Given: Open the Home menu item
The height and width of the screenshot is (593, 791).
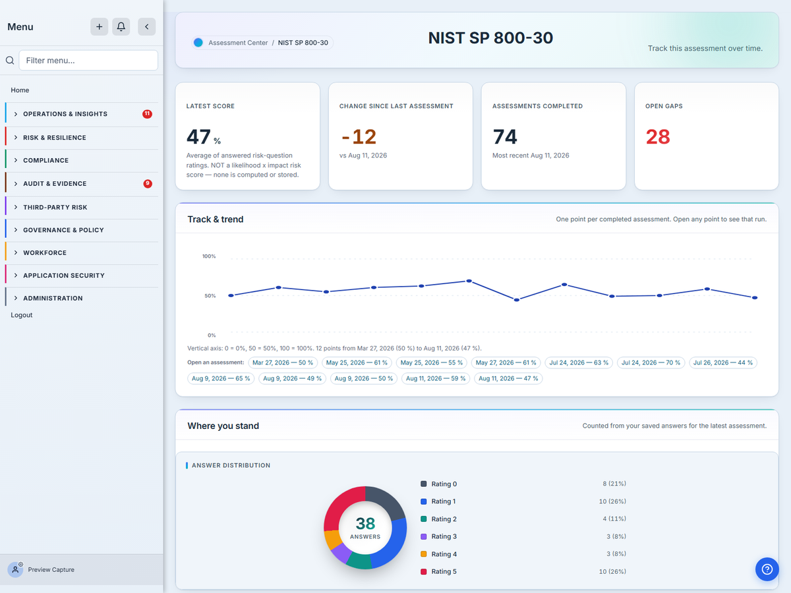Looking at the screenshot, I should point(20,90).
